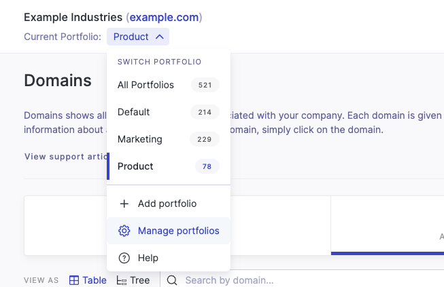Click the Table view grid icon
This screenshot has height=287, width=444.
click(74, 280)
